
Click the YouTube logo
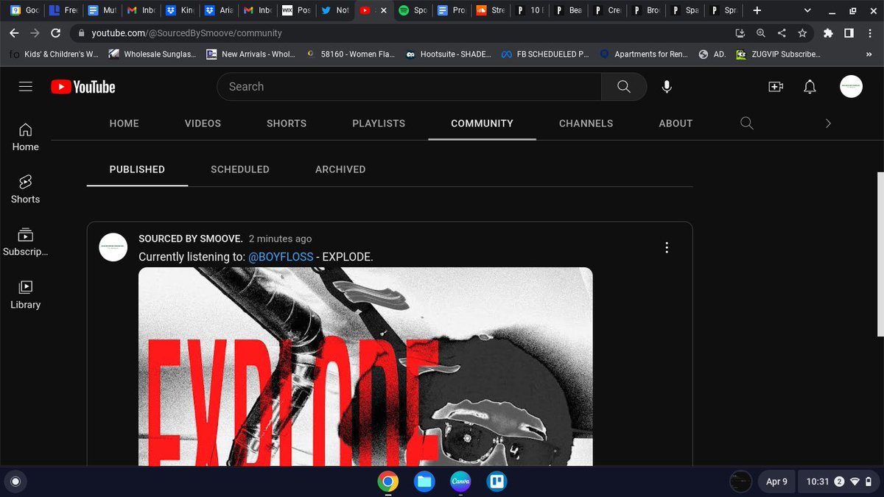(x=83, y=87)
